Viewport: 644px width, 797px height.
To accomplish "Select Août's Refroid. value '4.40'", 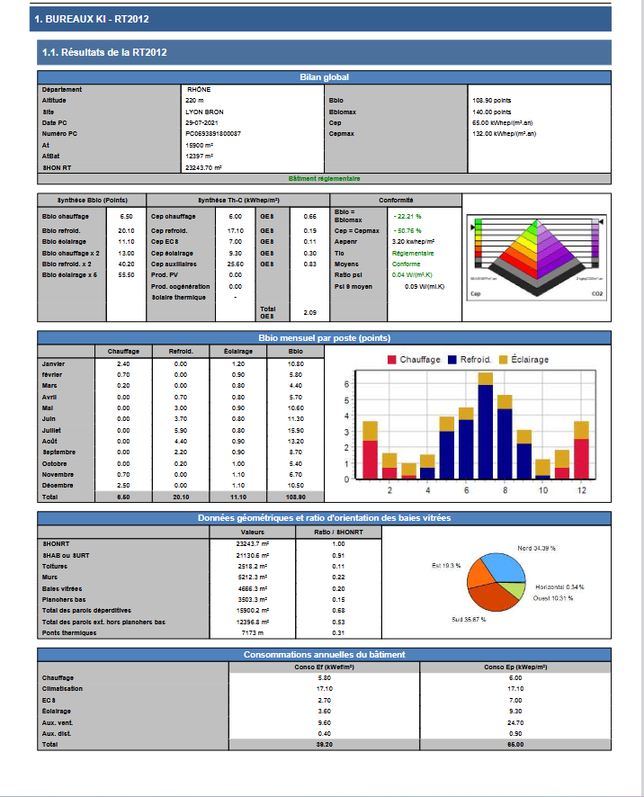I will pyautogui.click(x=181, y=441).
